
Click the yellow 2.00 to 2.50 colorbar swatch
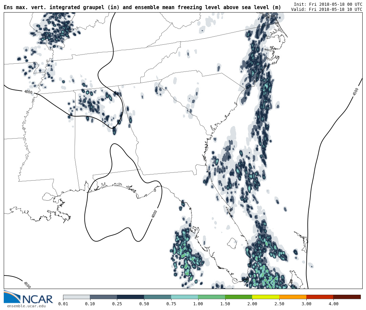tap(265, 297)
